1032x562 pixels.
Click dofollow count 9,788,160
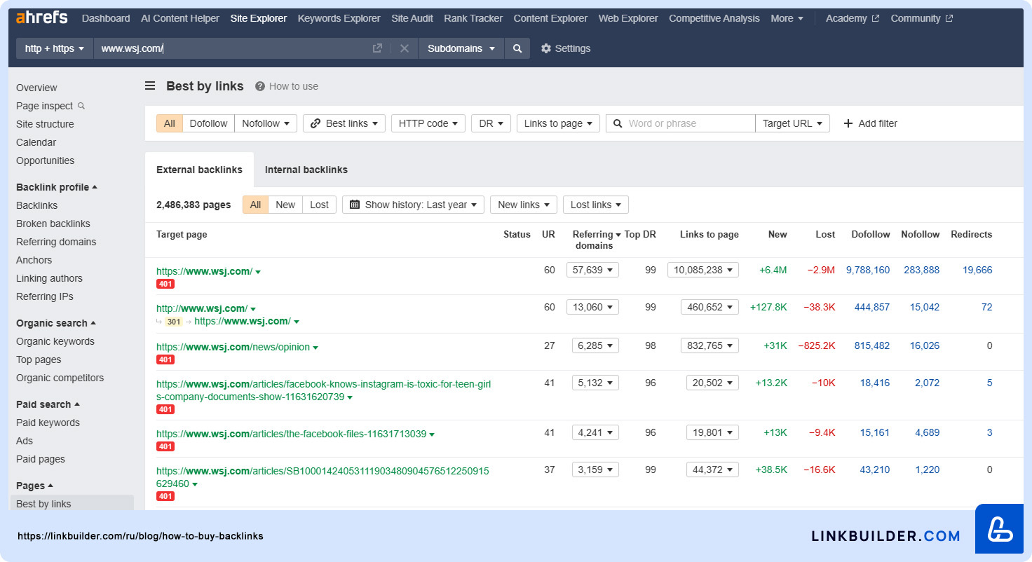[868, 270]
